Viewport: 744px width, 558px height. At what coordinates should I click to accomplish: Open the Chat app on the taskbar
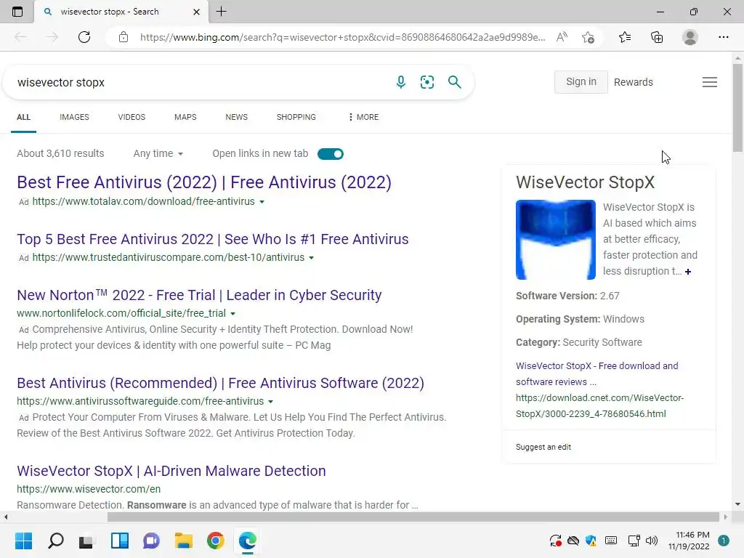click(151, 541)
